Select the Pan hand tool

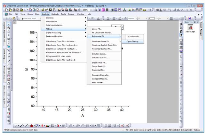9,72
